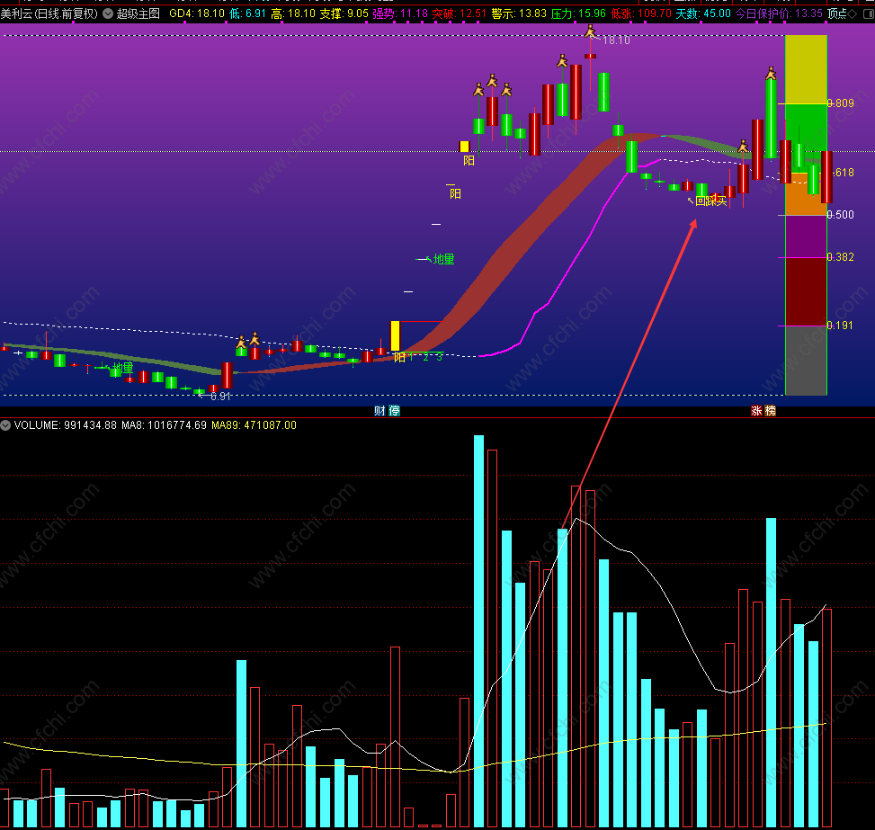Click the dark red Fibonacci band above 0.191
The height and width of the screenshot is (830, 875).
[x=806, y=291]
